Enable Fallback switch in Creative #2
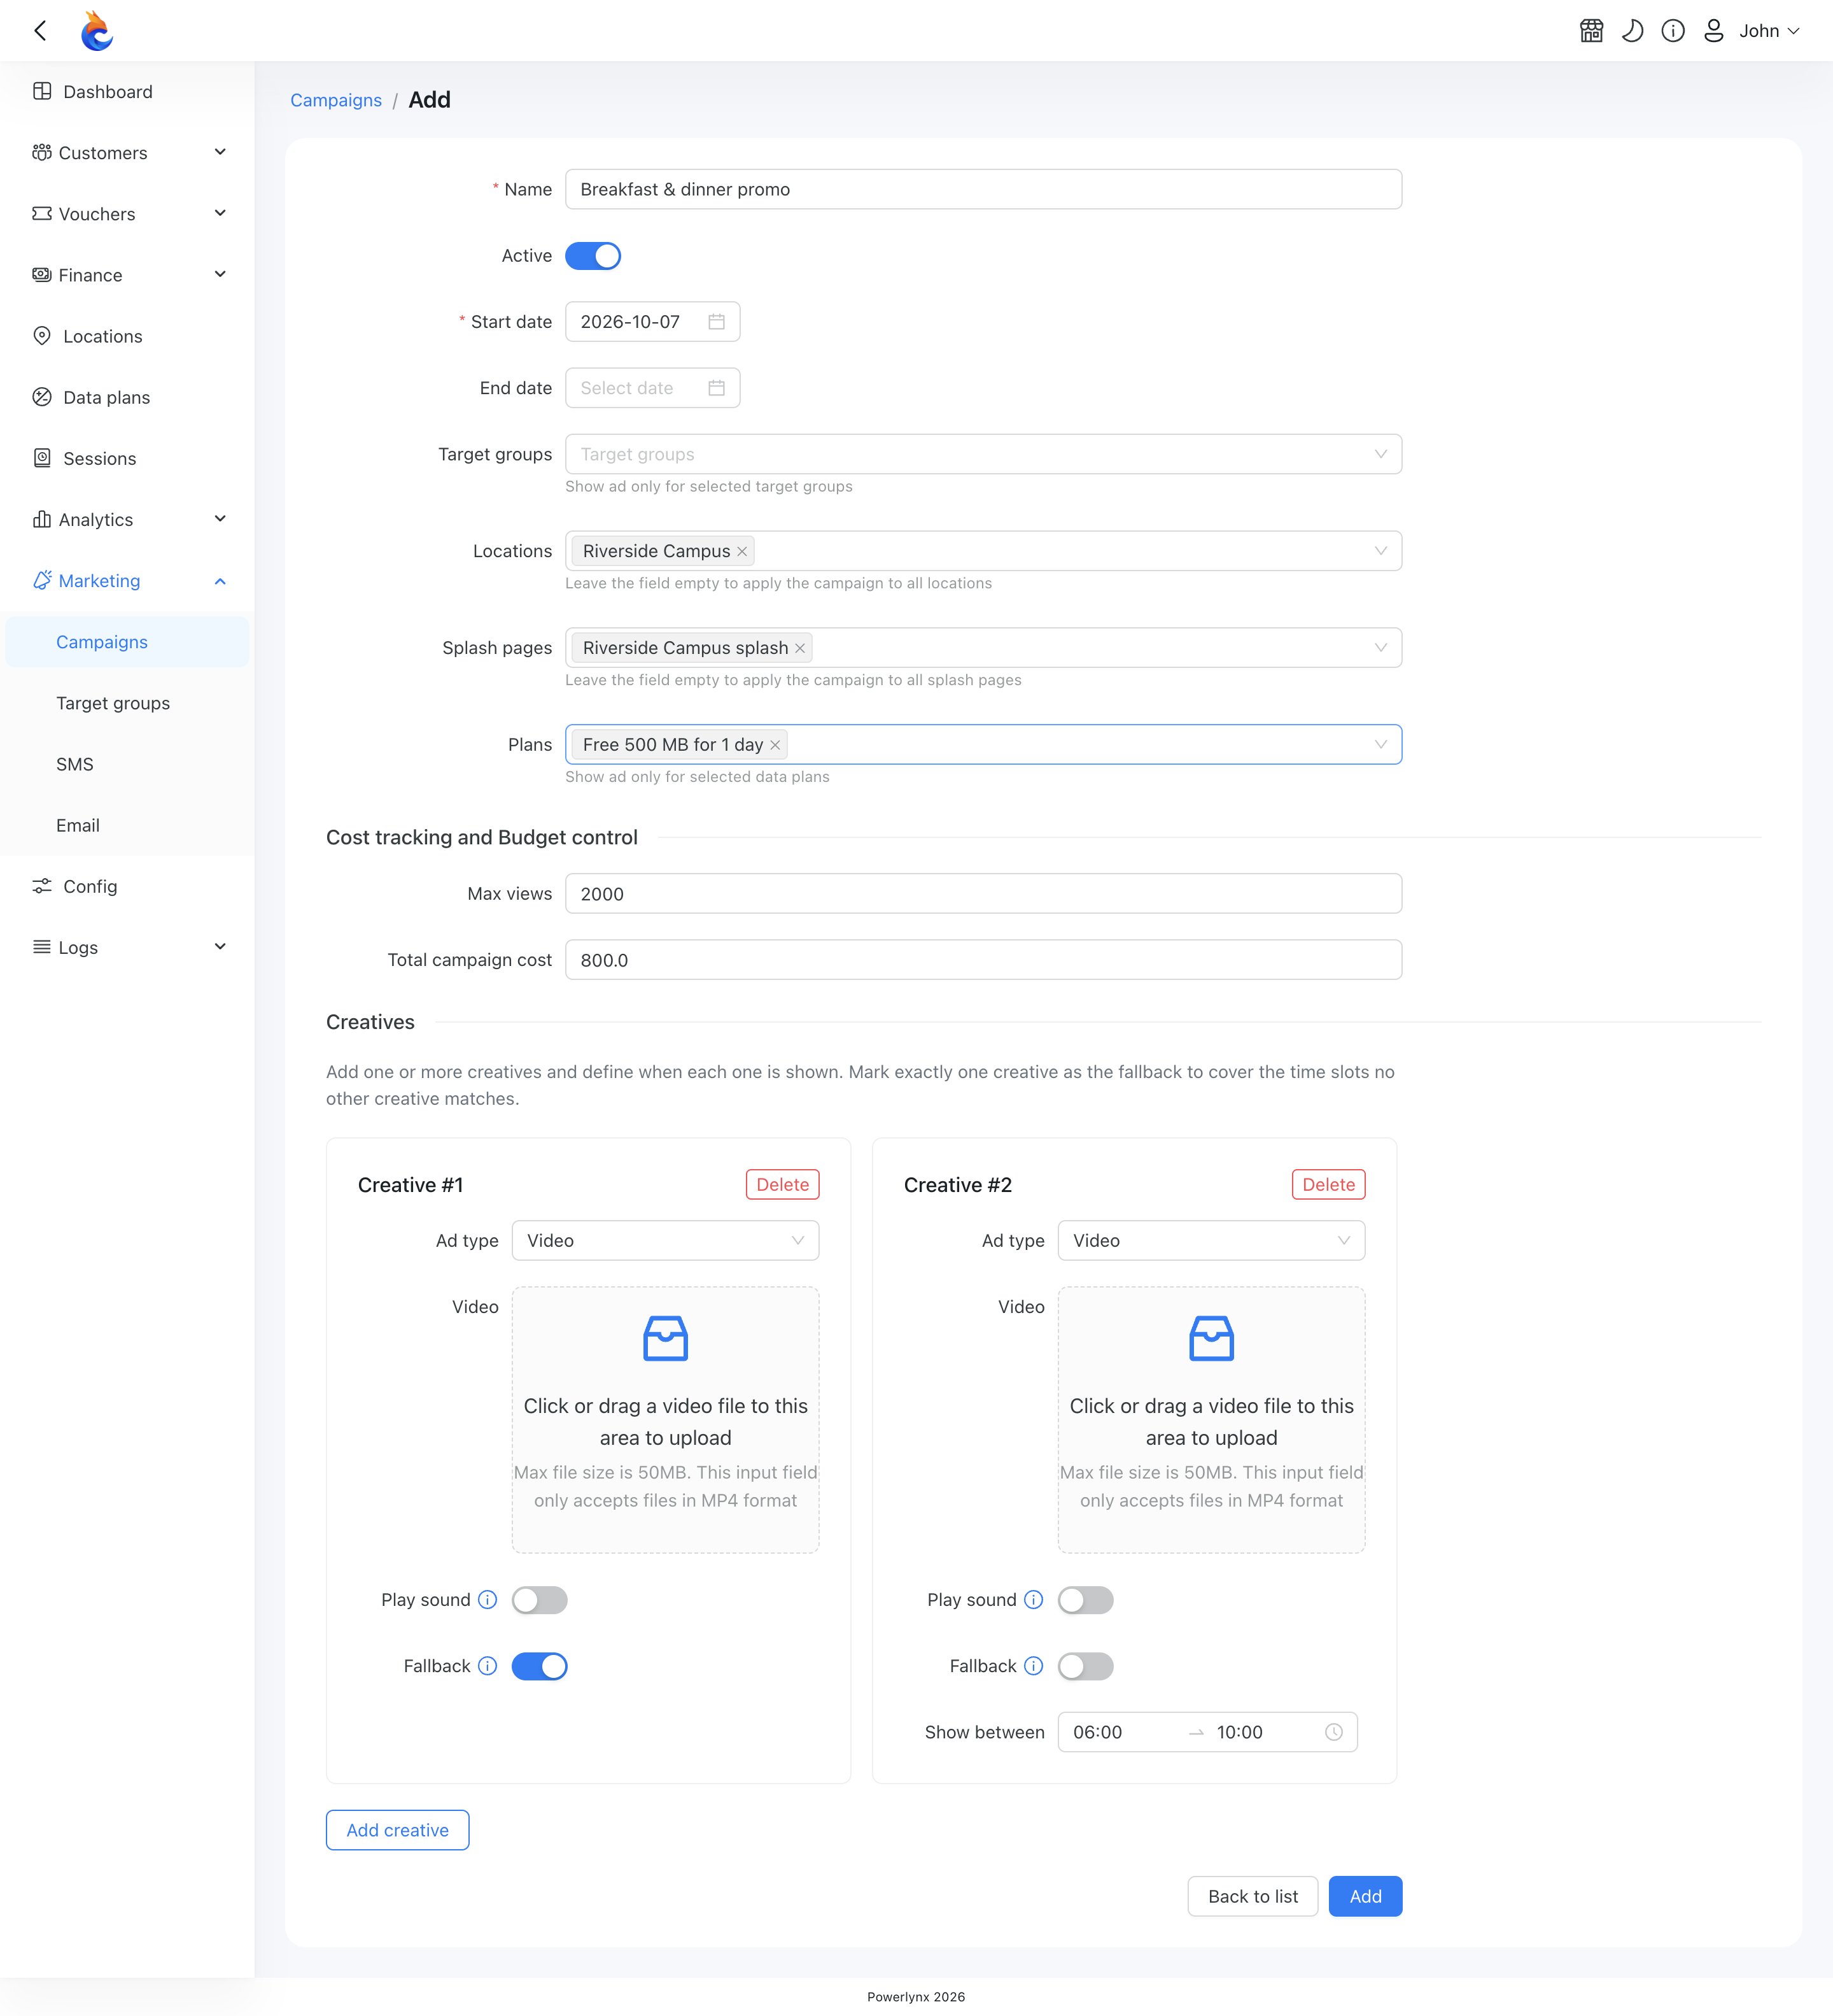 click(x=1085, y=1666)
